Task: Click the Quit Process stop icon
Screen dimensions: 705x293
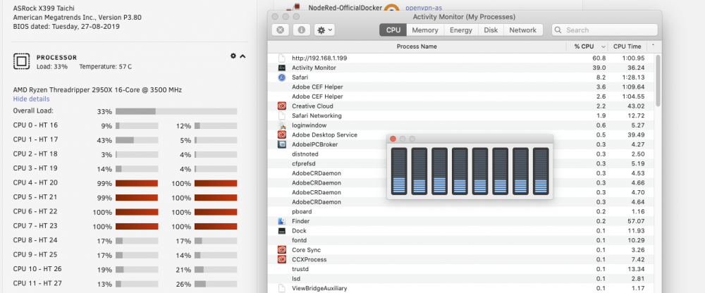Action: [280, 30]
